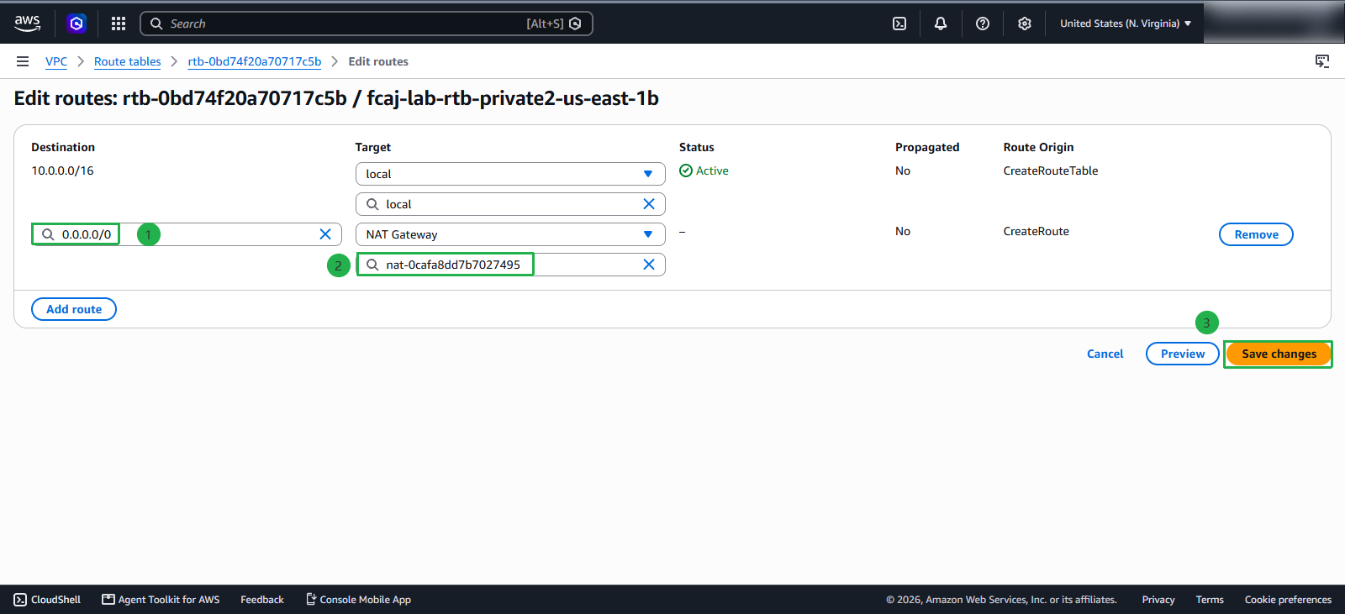Open CloudShell from the footer bar
1345x614 pixels.
47,600
